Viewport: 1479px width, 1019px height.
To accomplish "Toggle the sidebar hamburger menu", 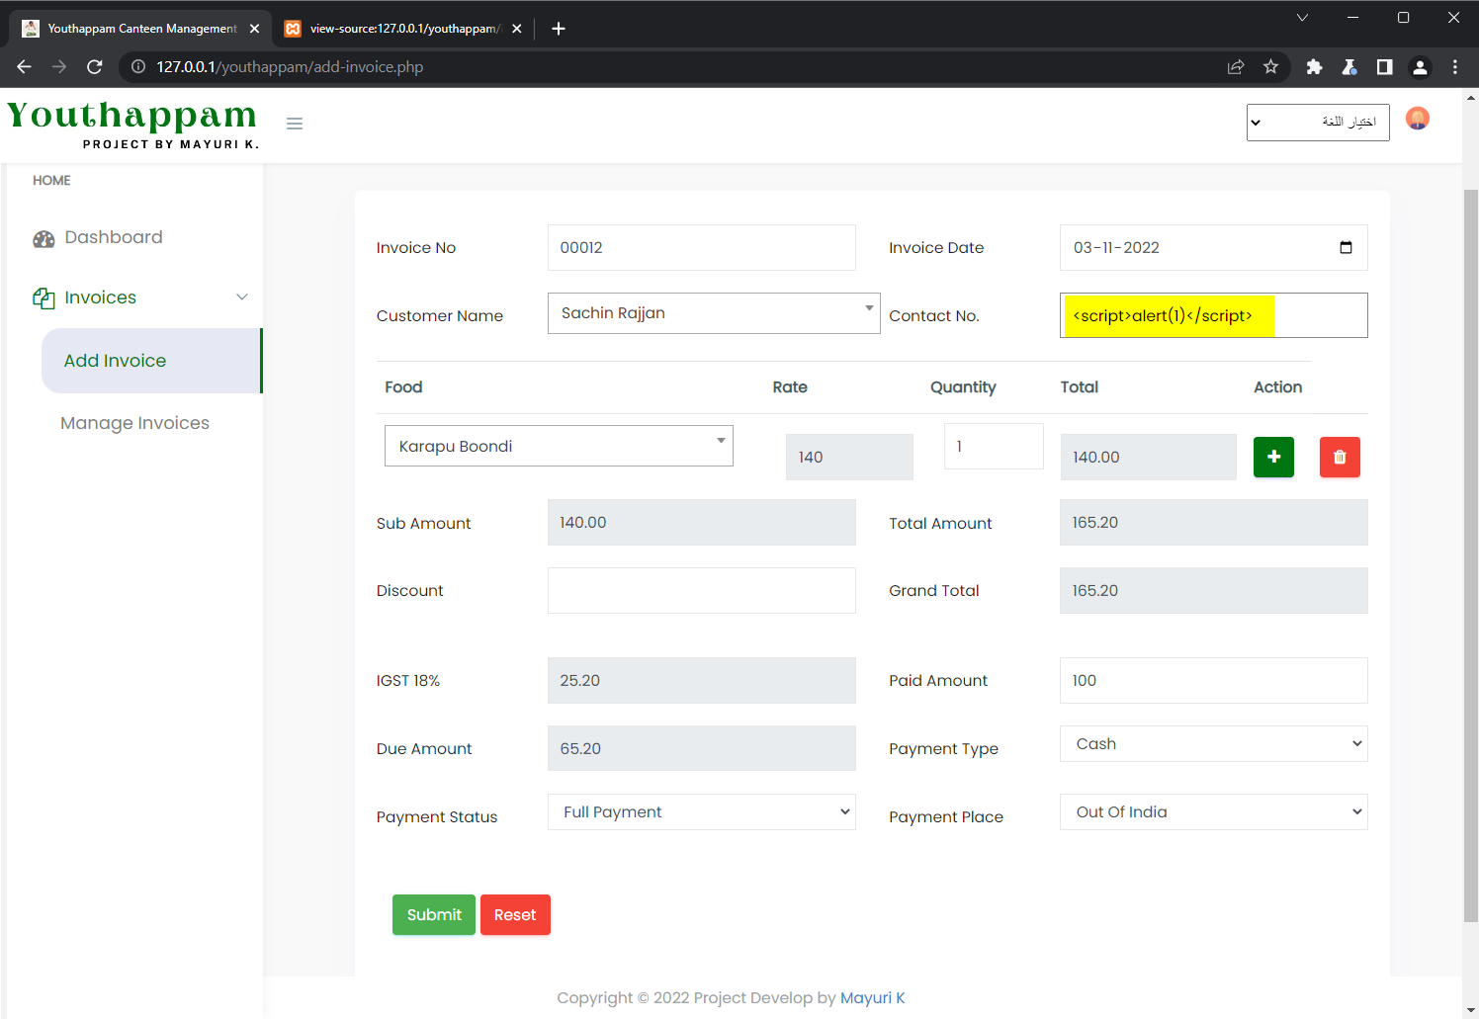I will point(295,124).
